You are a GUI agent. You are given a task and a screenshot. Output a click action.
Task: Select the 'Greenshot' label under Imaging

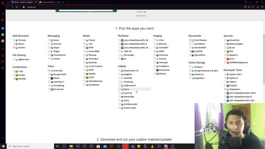tap(164, 70)
